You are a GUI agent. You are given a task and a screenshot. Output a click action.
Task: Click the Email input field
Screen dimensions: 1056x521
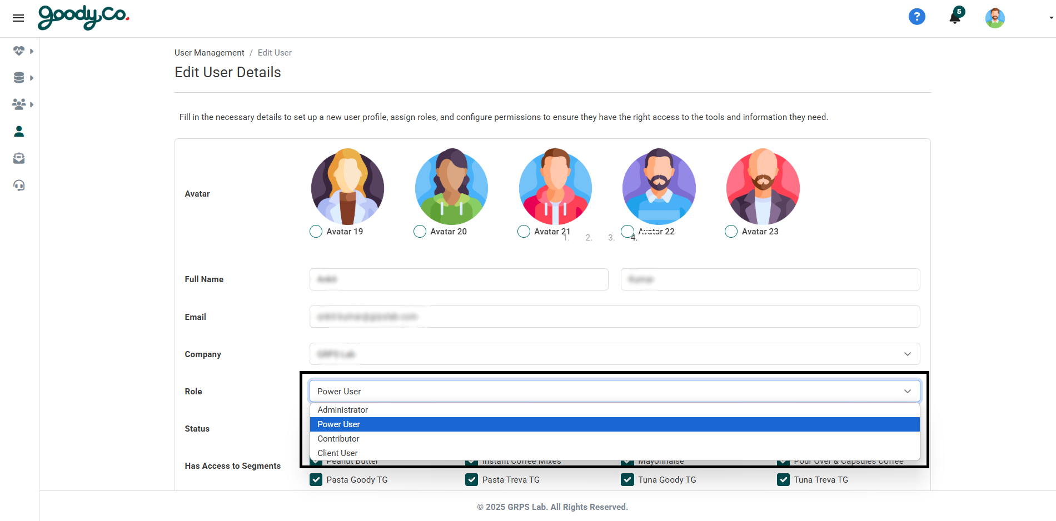point(614,317)
